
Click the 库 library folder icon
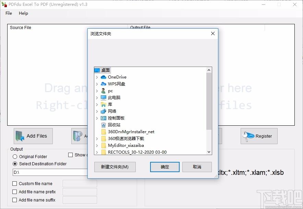coord(104,104)
